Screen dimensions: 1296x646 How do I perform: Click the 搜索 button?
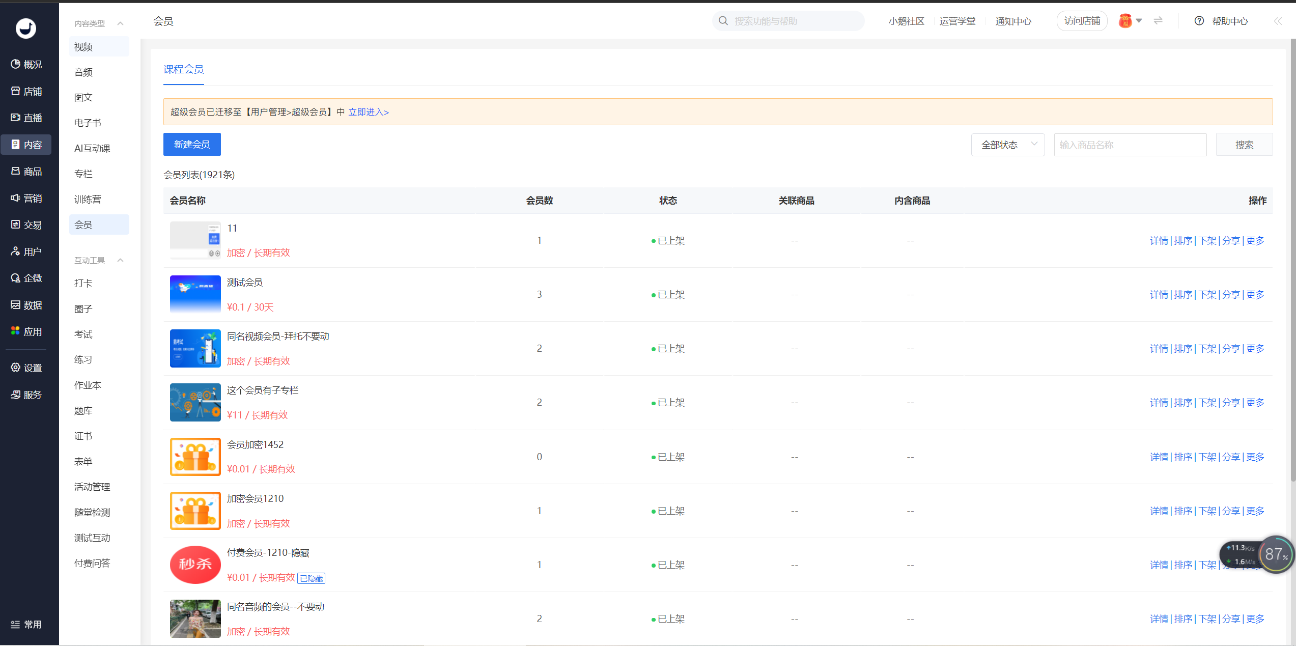coord(1244,145)
